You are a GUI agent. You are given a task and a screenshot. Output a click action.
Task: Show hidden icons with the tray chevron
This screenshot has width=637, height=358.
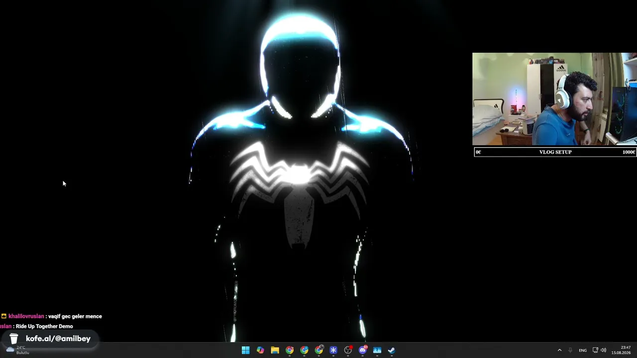click(x=559, y=350)
